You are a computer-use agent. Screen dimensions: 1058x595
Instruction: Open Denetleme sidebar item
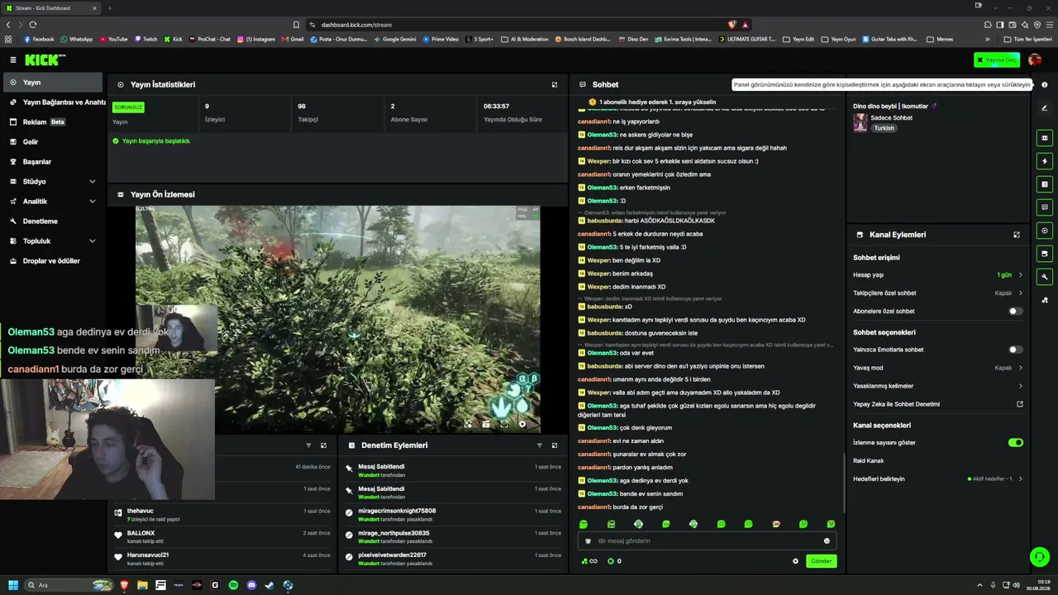[x=53, y=221]
